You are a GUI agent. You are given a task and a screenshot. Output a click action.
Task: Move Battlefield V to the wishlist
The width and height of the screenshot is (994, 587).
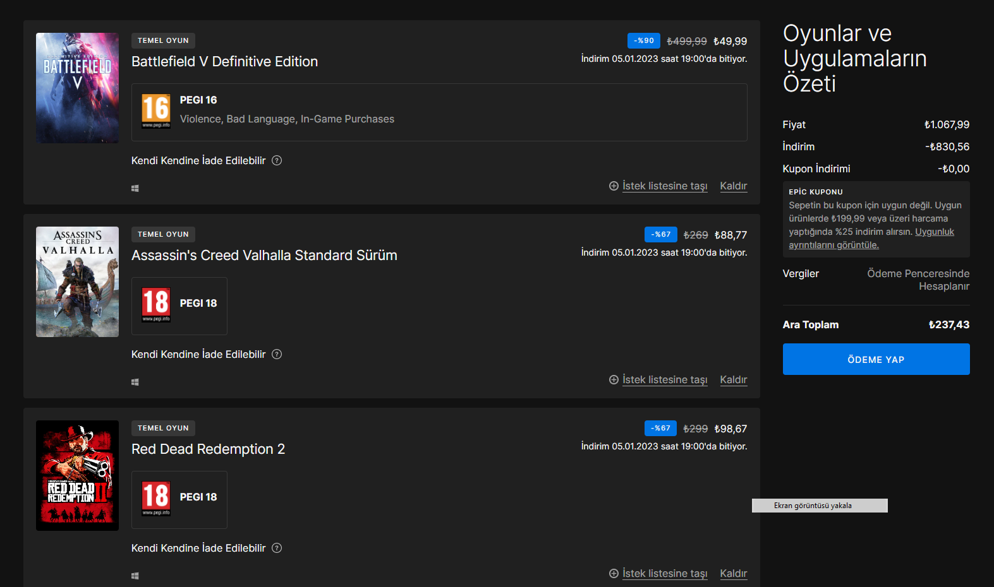point(658,186)
